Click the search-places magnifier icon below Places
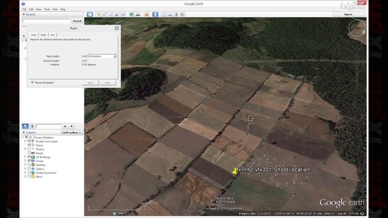 [25, 126]
